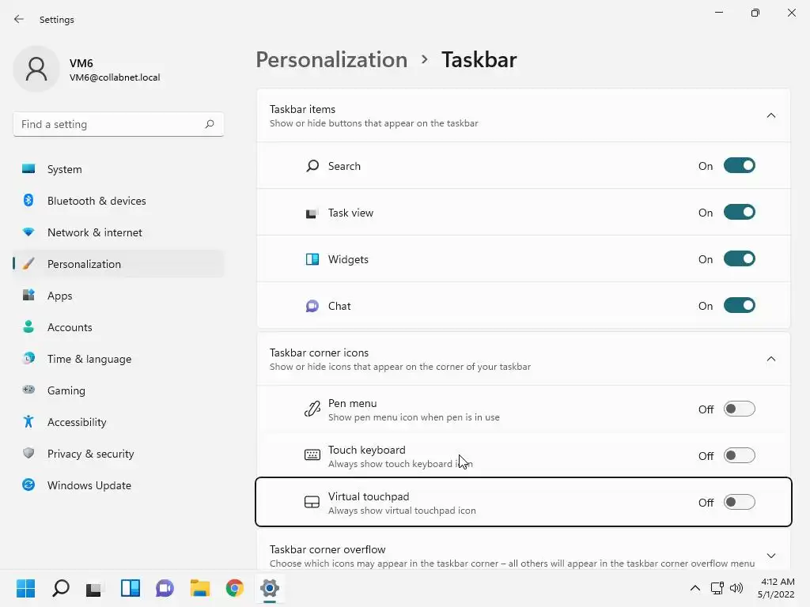This screenshot has width=810, height=607.
Task: Turn off the Search taskbar toggle
Action: (739, 166)
